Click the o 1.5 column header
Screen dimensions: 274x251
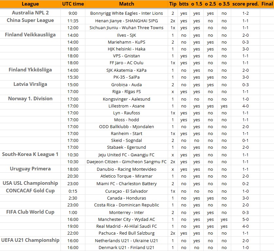tap(197, 4)
